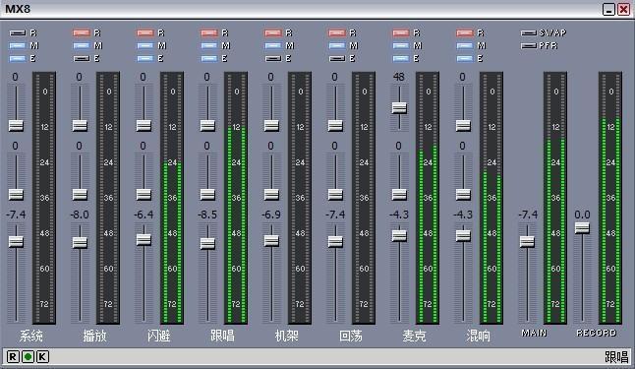Screen dimensions: 635x369
Task: Click the 回荡 middle send slider handle
Action: pyautogui.click(x=335, y=194)
